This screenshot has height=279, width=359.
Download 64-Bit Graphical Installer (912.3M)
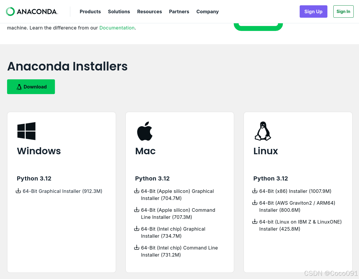point(63,191)
